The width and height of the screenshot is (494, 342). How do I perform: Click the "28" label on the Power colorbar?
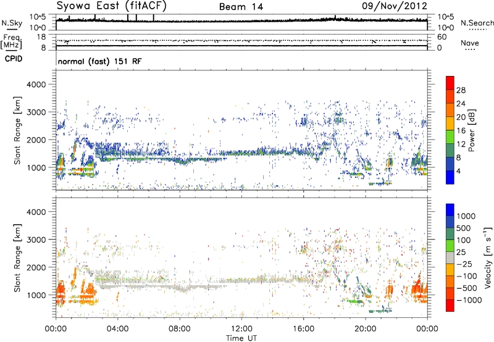click(461, 90)
